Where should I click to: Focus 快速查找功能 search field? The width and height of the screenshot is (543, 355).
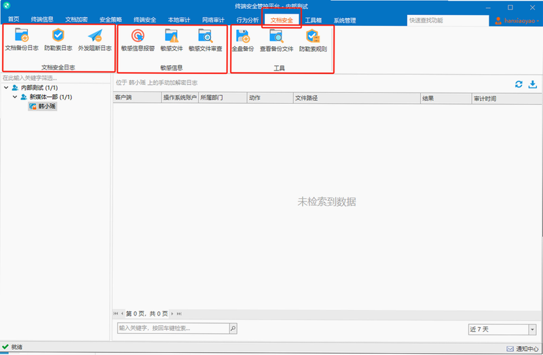pyautogui.click(x=448, y=20)
